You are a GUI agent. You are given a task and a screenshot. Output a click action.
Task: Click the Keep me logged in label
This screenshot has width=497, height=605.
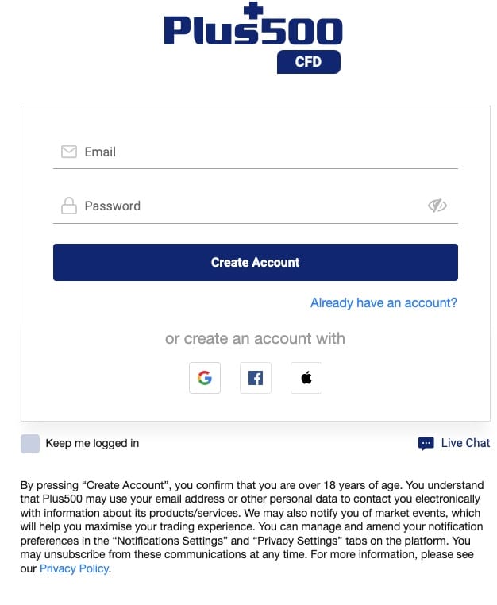click(x=92, y=443)
